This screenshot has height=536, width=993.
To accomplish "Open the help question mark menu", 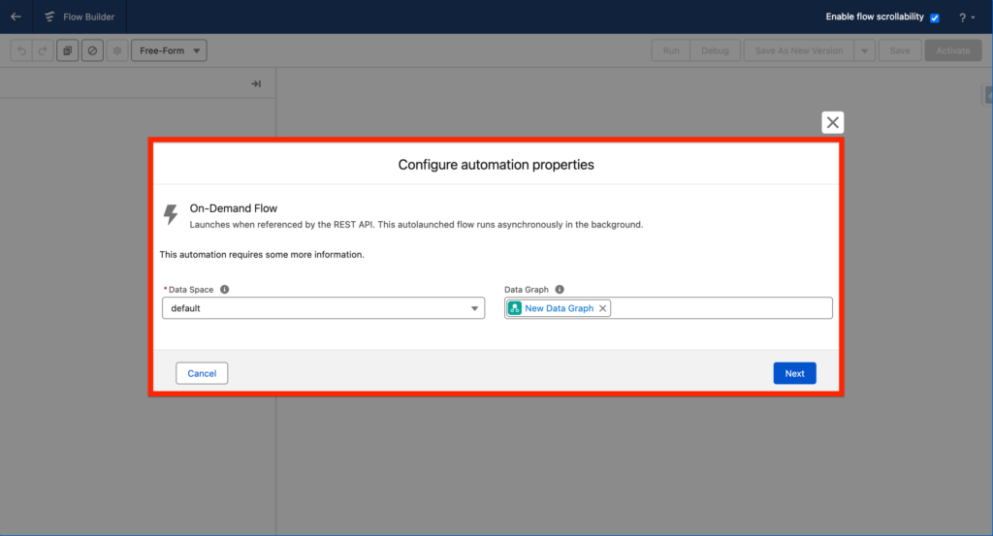I will tap(966, 17).
